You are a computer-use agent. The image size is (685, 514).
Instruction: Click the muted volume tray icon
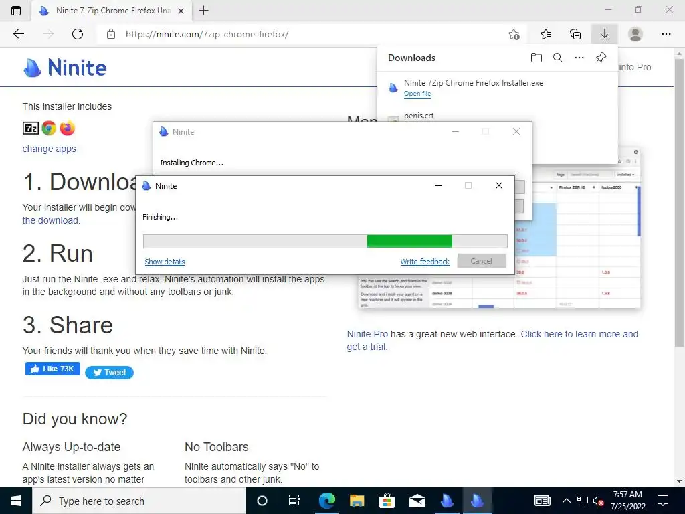coord(599,501)
